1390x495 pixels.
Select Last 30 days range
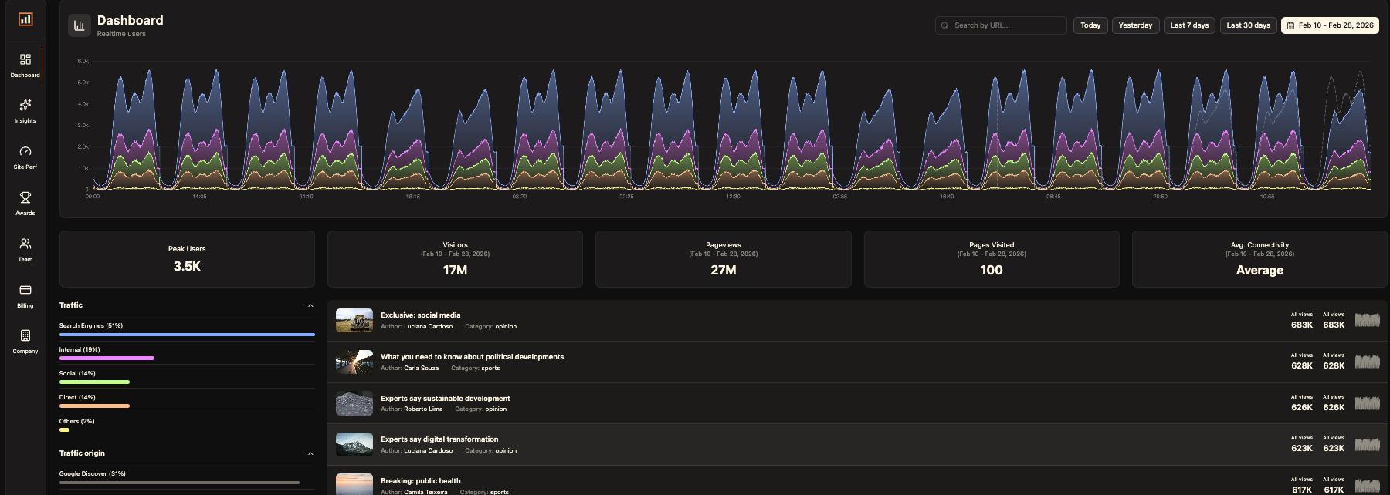point(1248,25)
